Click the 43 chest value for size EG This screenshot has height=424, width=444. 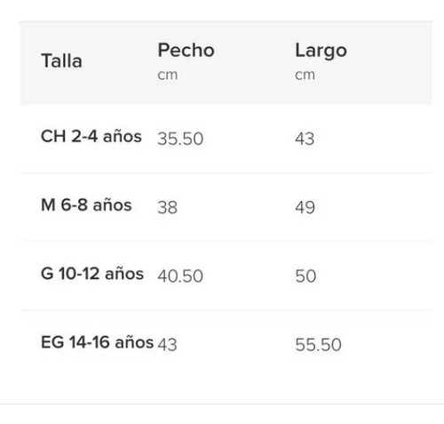(167, 345)
